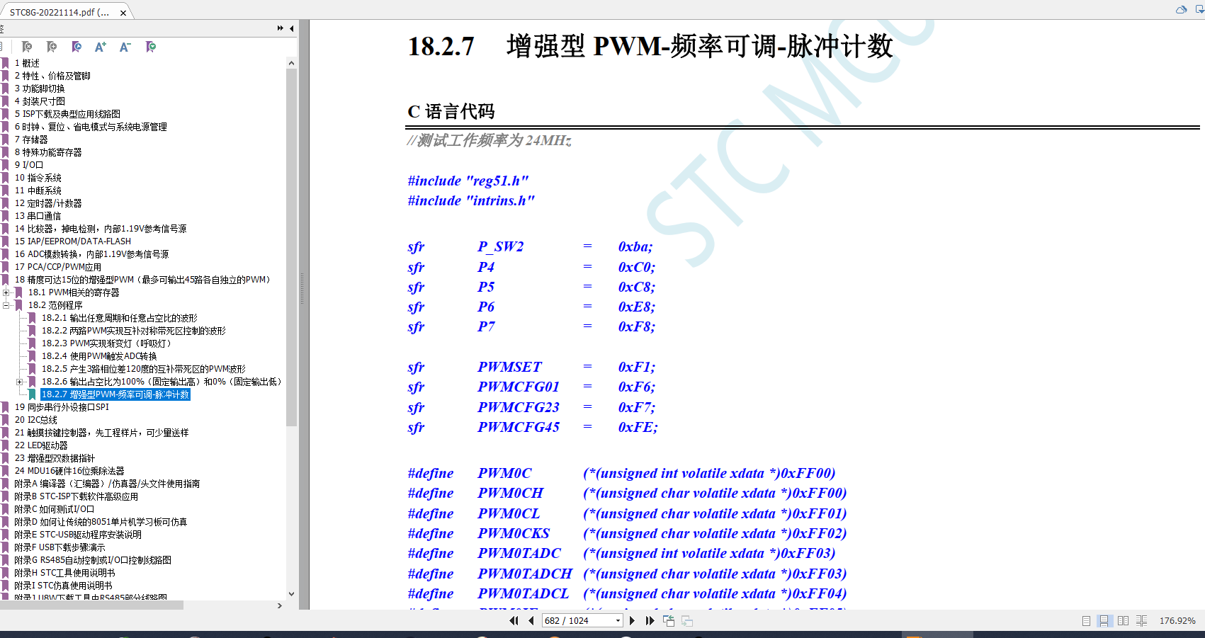Open bookmark 1 概述
The height and width of the screenshot is (638, 1205).
point(27,63)
